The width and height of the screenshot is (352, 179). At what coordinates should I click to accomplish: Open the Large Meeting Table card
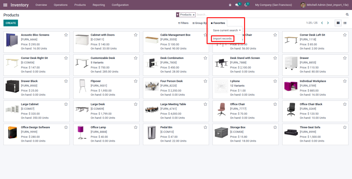(176, 111)
